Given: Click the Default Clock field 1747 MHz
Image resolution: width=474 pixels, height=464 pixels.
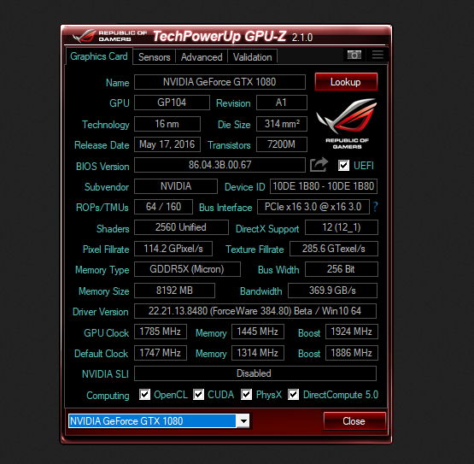Looking at the screenshot, I should tap(161, 353).
